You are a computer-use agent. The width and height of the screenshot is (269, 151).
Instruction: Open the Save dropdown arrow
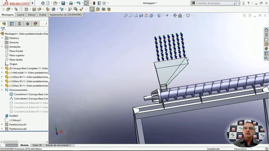coord(66,3)
